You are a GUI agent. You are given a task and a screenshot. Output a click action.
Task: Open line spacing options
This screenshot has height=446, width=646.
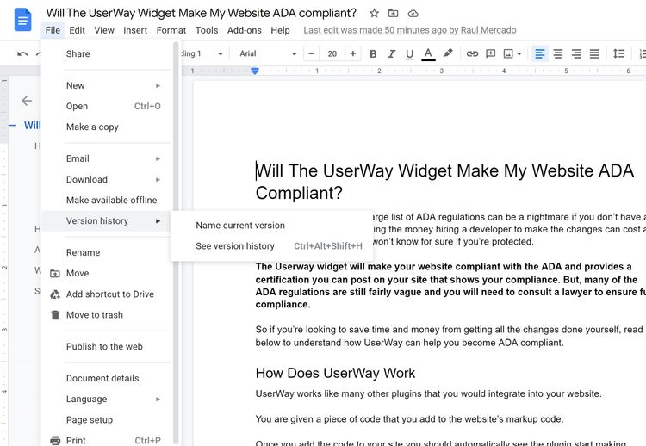point(618,53)
